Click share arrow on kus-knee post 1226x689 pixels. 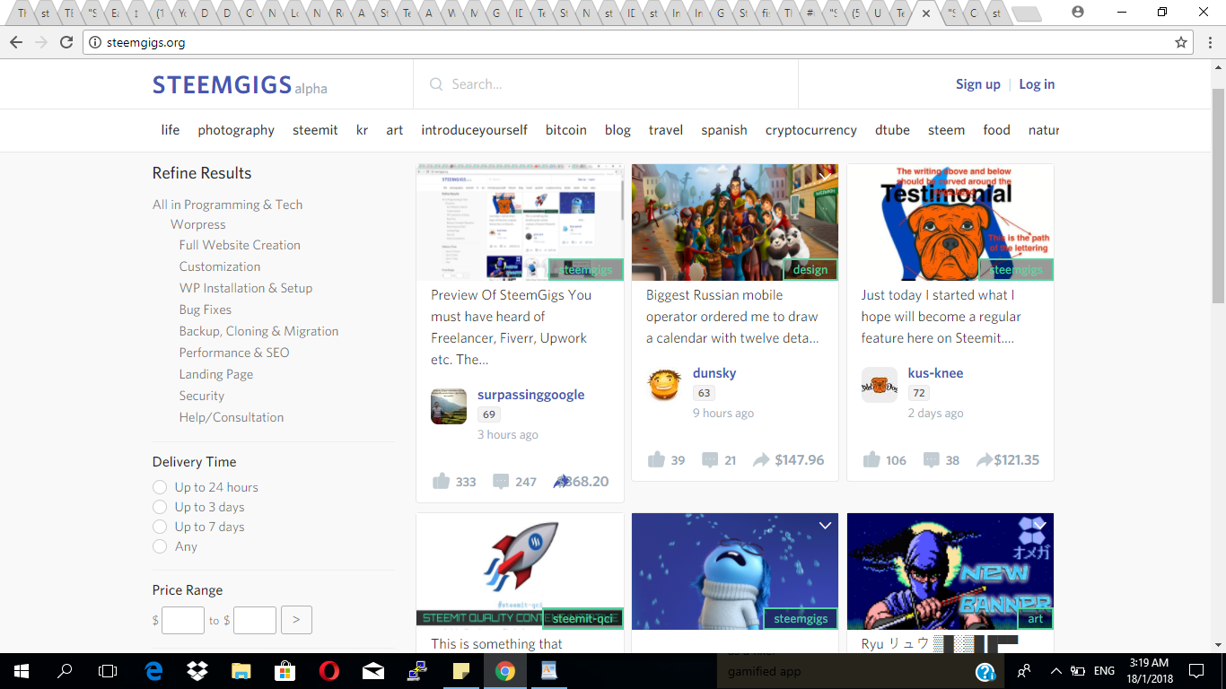(985, 460)
